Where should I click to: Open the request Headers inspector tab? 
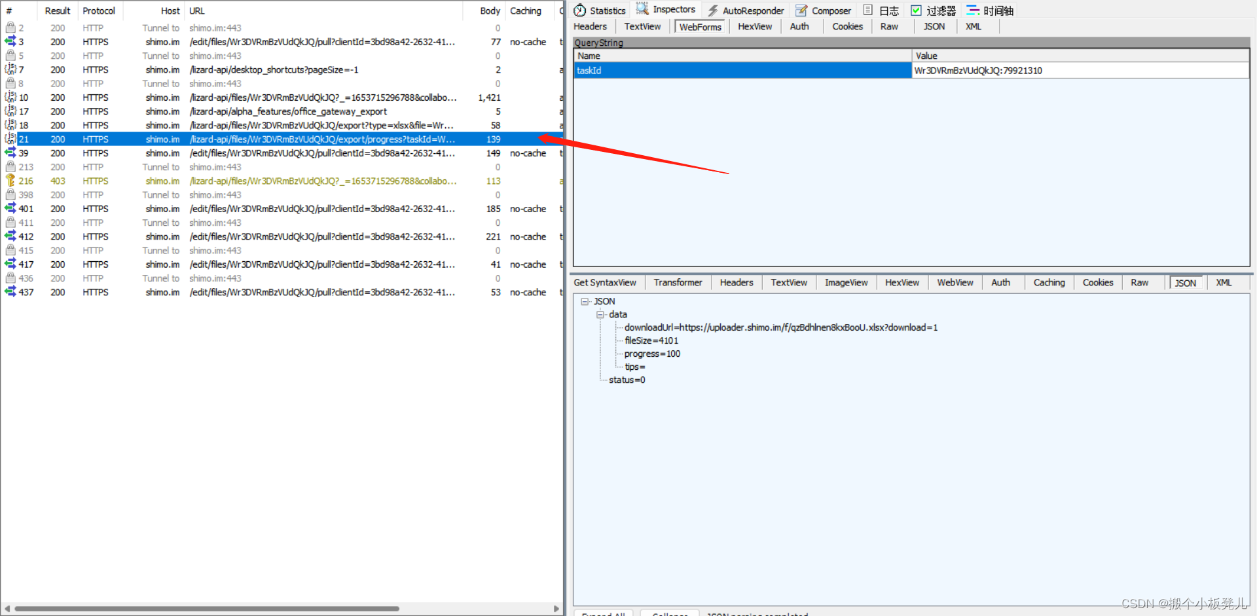pos(590,26)
